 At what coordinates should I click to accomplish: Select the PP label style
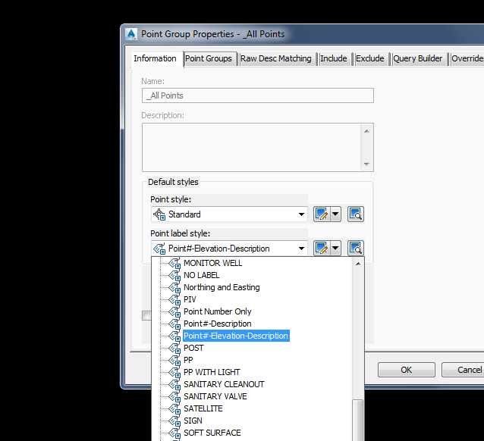tap(188, 360)
